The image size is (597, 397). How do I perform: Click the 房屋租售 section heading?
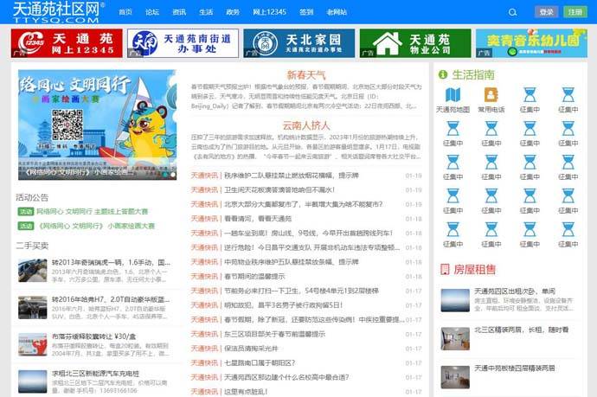coord(474,270)
